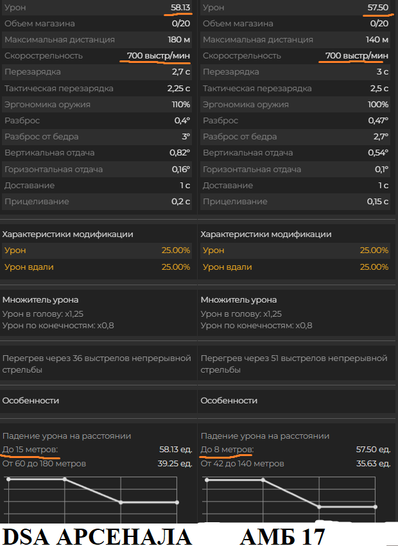Click АМБ 17 reload value 3 с
This screenshot has height=546, width=398.
point(383,72)
